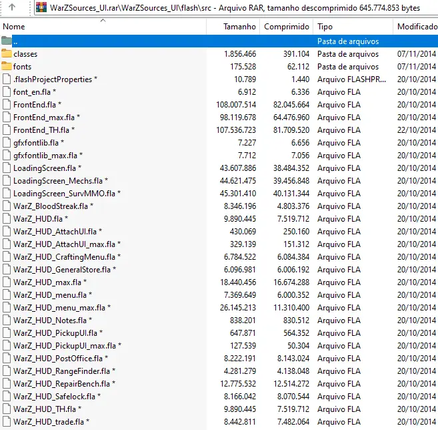
Task: Sort by the Comprimido column header
Action: point(287,27)
